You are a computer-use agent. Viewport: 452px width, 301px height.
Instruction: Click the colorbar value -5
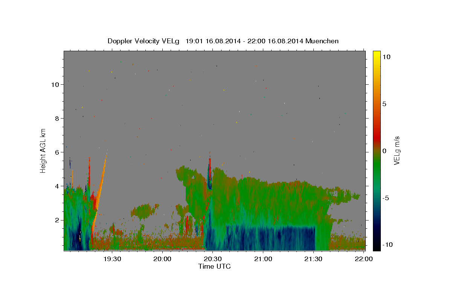point(386,198)
